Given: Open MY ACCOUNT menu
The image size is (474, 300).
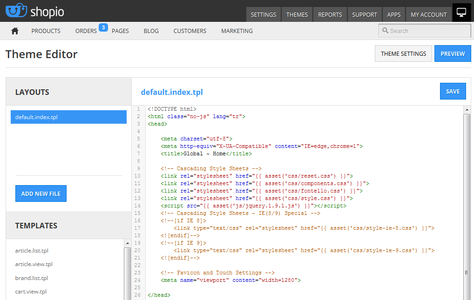Looking at the screenshot, I should (x=429, y=14).
